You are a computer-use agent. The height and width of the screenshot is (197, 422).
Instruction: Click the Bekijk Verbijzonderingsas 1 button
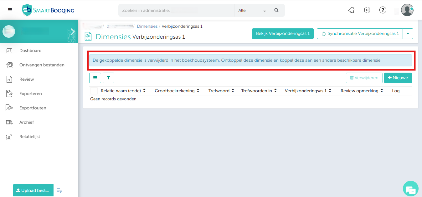[x=283, y=34]
